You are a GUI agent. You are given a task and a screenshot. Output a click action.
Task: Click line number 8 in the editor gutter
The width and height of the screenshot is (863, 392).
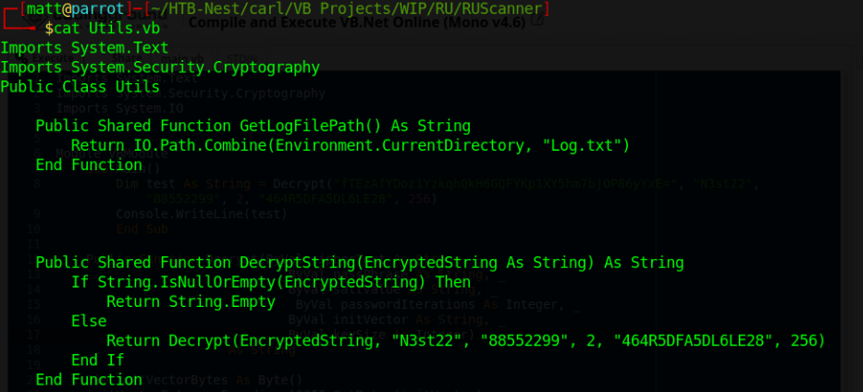tap(37, 184)
